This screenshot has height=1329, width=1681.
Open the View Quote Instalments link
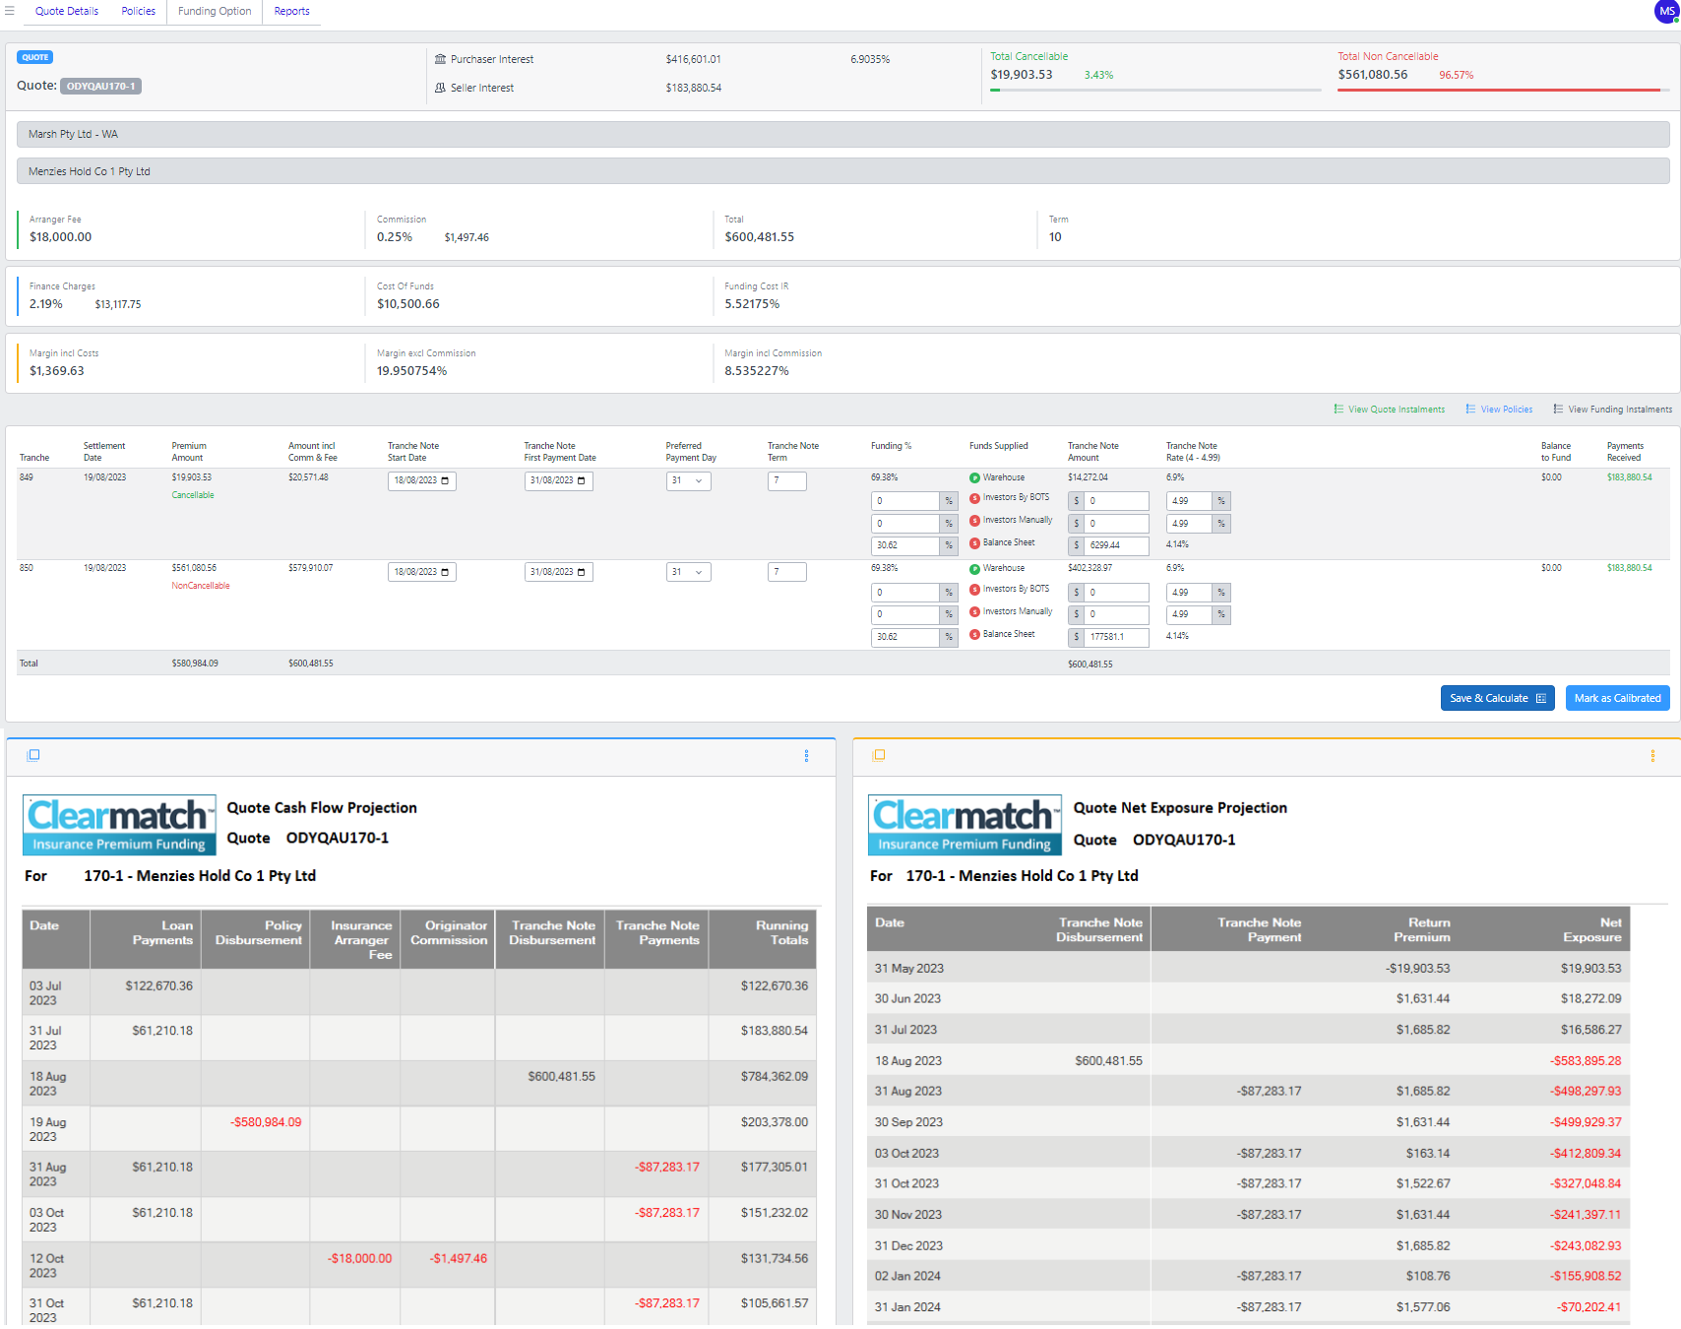(x=1396, y=410)
